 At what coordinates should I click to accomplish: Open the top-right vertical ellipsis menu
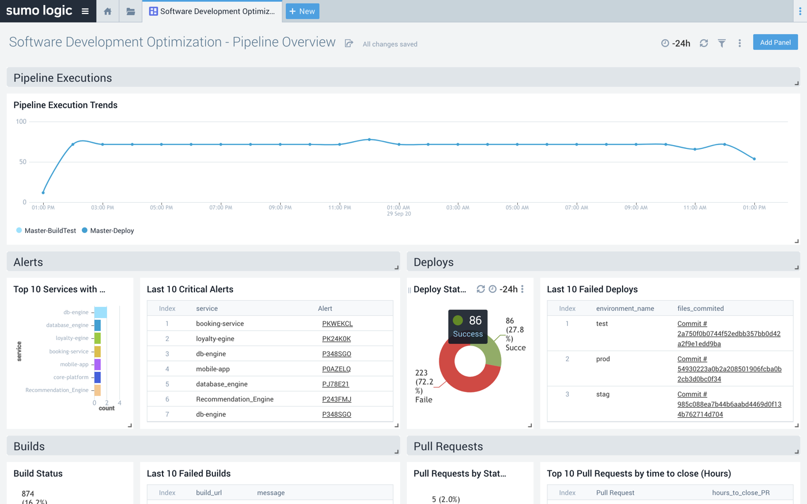800,11
